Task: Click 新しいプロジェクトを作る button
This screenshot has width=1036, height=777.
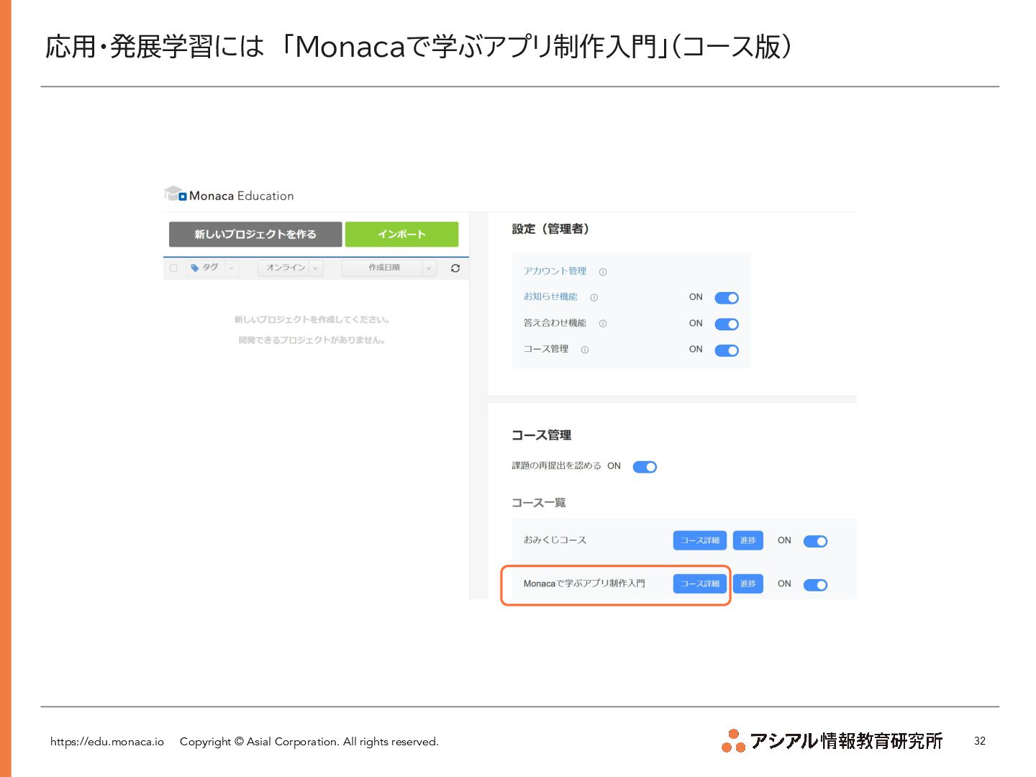Action: [255, 235]
